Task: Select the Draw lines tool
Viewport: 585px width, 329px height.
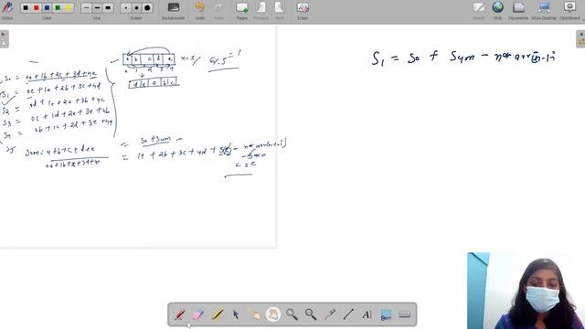Action: coord(348,314)
